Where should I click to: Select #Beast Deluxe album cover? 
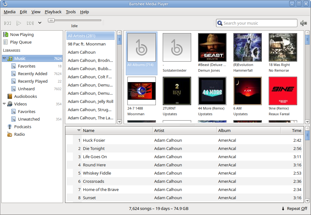tap(212, 47)
